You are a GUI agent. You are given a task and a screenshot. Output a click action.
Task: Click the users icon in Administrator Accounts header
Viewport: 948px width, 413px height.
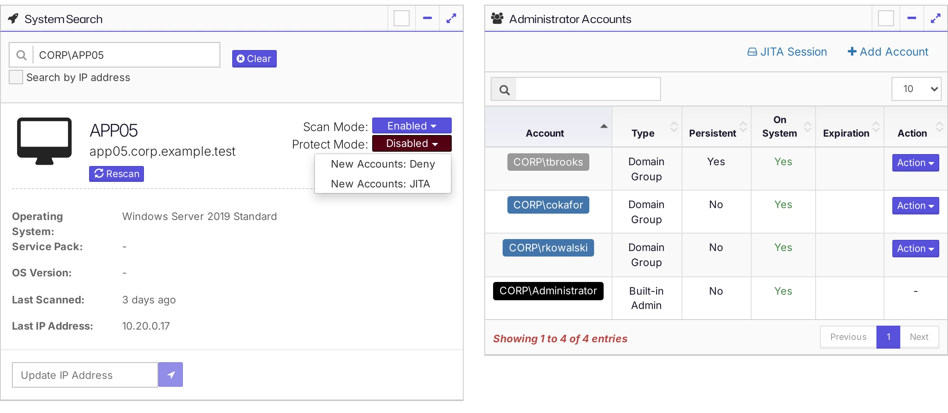(x=497, y=19)
